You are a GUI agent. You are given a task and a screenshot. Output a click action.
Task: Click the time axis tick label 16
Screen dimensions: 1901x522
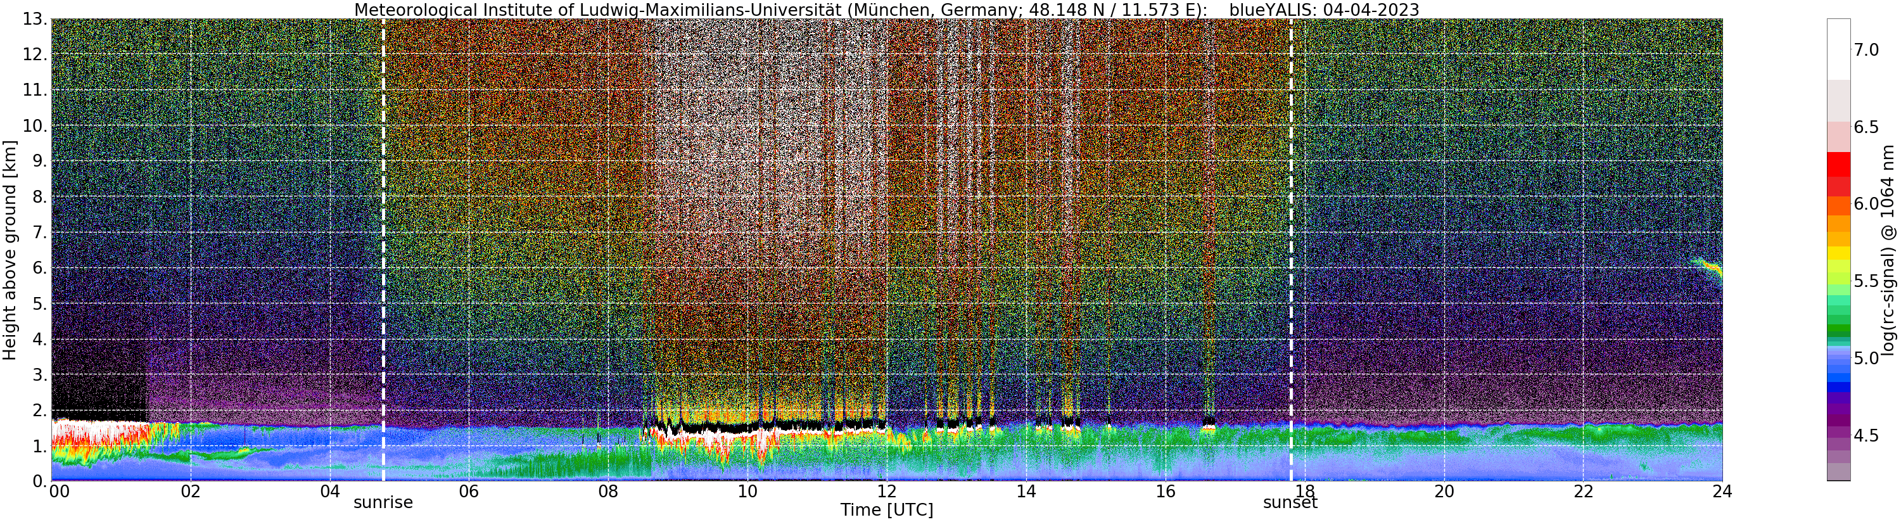coord(1166,492)
